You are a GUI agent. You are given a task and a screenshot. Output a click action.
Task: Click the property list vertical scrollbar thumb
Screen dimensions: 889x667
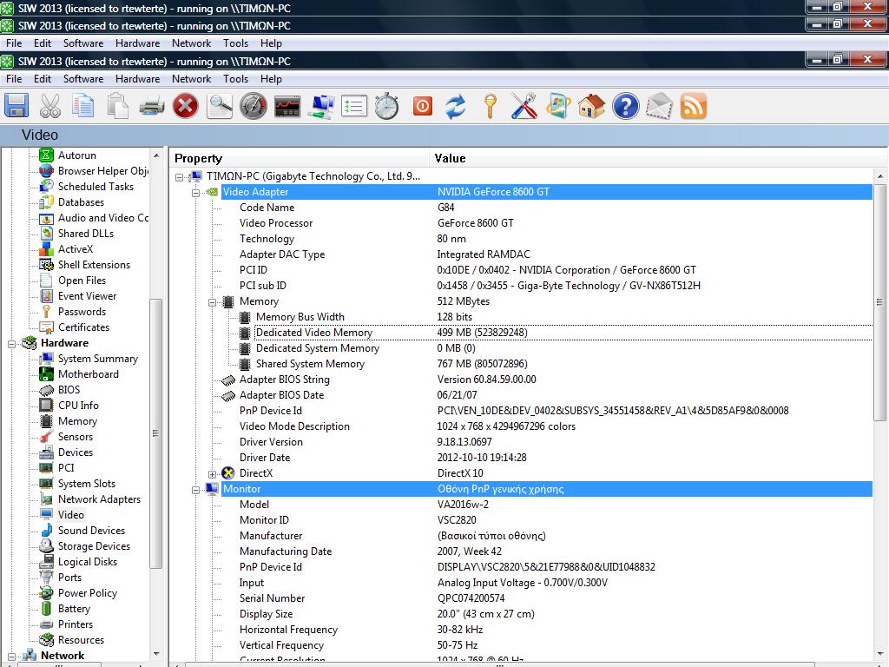(879, 302)
